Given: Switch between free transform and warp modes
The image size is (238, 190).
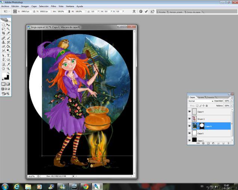Looking at the screenshot, I should 134,11.
